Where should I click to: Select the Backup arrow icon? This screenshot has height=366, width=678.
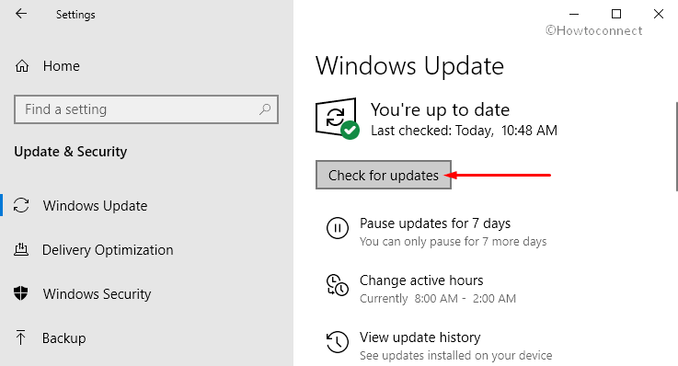pos(20,337)
